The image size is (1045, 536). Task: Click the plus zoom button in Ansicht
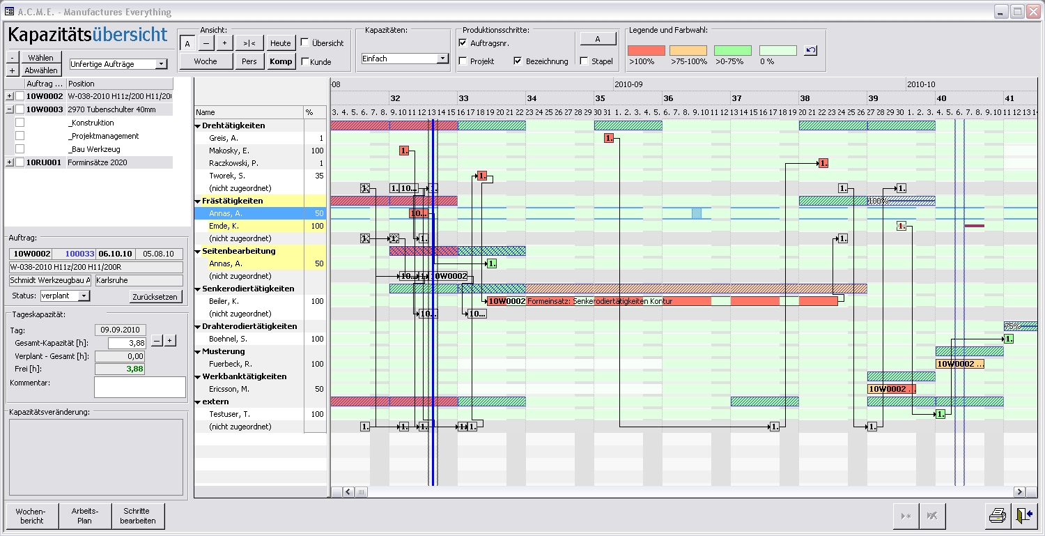point(224,43)
